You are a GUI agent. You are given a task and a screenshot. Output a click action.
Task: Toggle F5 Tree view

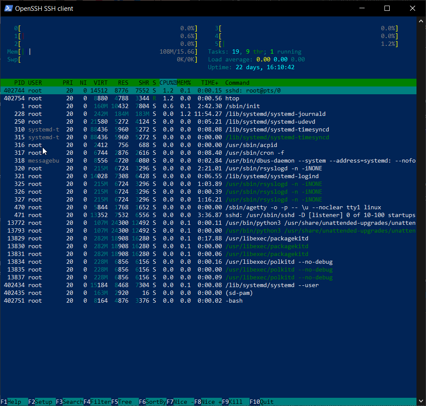coord(125,402)
